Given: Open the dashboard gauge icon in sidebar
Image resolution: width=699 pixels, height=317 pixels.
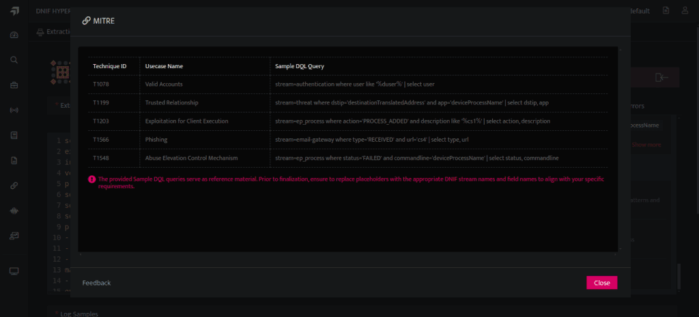Looking at the screenshot, I should pyautogui.click(x=14, y=35).
